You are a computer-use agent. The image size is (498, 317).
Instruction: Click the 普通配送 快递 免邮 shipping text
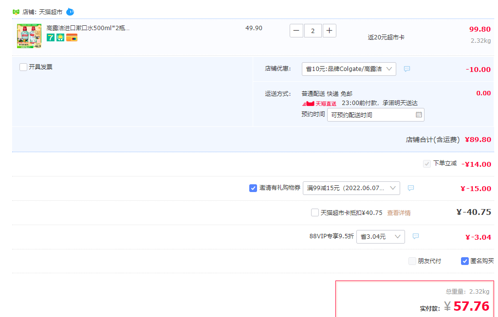[327, 94]
